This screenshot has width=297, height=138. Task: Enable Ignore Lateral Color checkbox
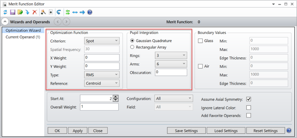click(x=249, y=107)
